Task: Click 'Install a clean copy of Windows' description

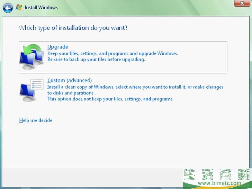Action: click(x=135, y=87)
